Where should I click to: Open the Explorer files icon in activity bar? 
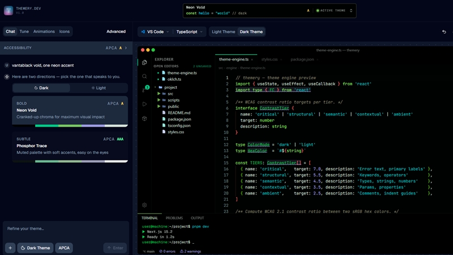(x=144, y=62)
